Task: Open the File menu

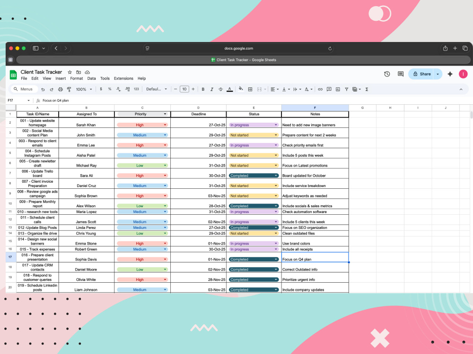Action: 24,78
